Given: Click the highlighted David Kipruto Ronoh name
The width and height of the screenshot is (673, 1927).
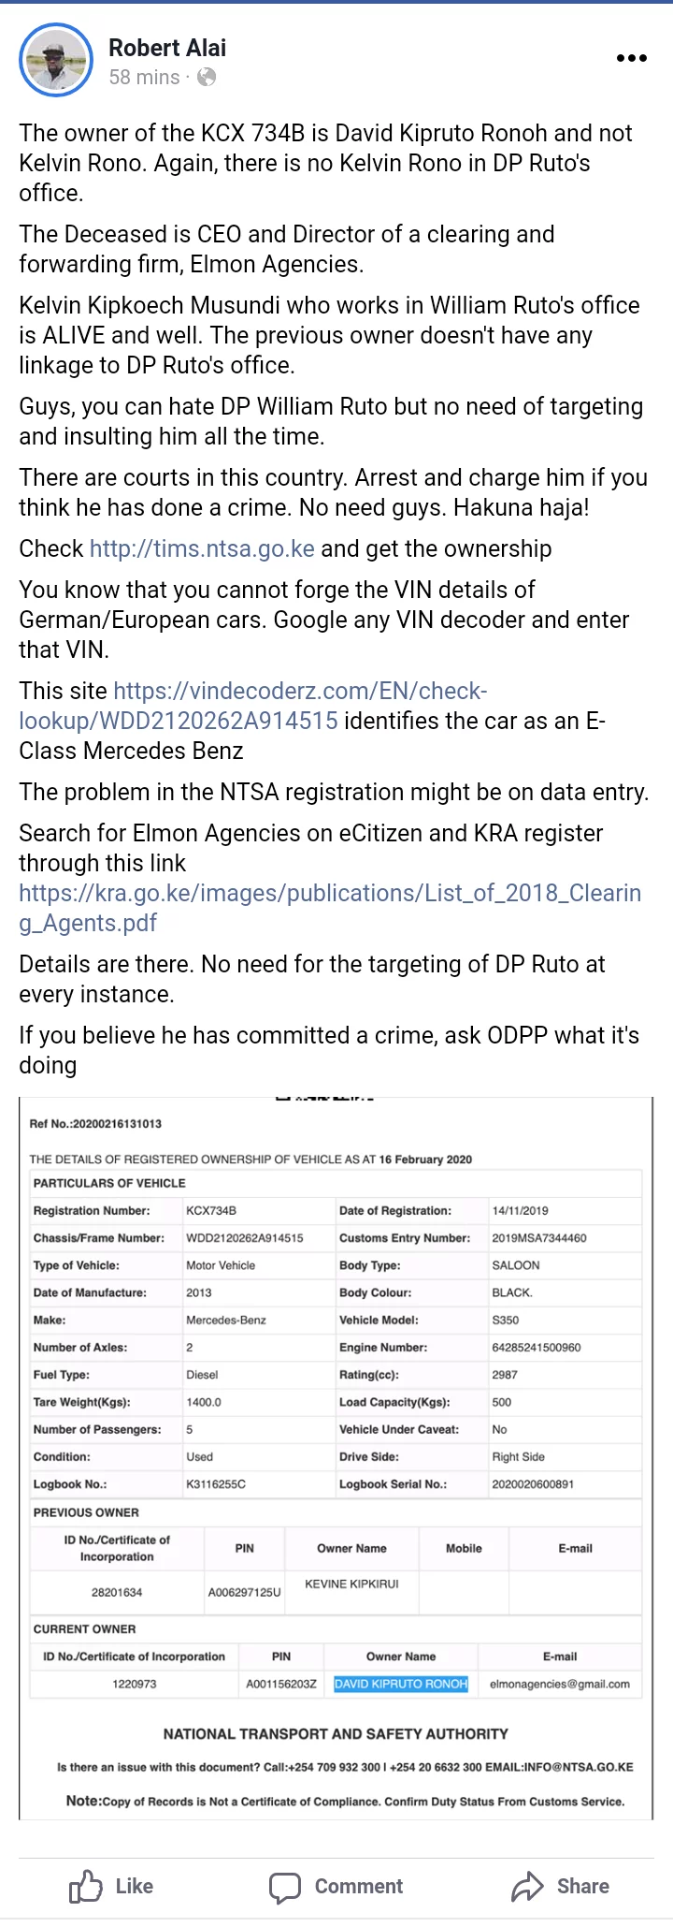Looking at the screenshot, I should point(401,1684).
